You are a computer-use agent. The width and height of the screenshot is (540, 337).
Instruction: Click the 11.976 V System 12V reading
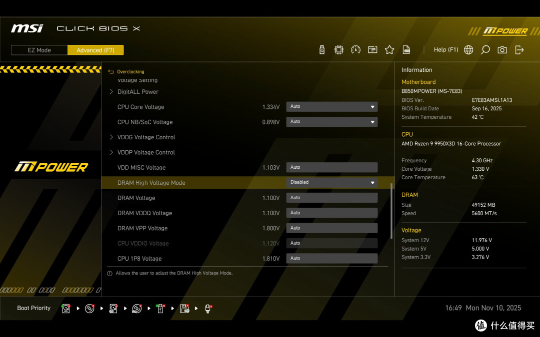click(482, 240)
